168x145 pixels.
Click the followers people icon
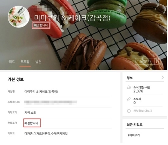pos(129,87)
